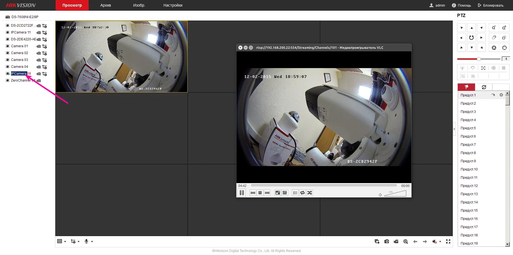The width and height of the screenshot is (513, 255).
Task: Select preset Предуст.5
Action: [481, 128]
